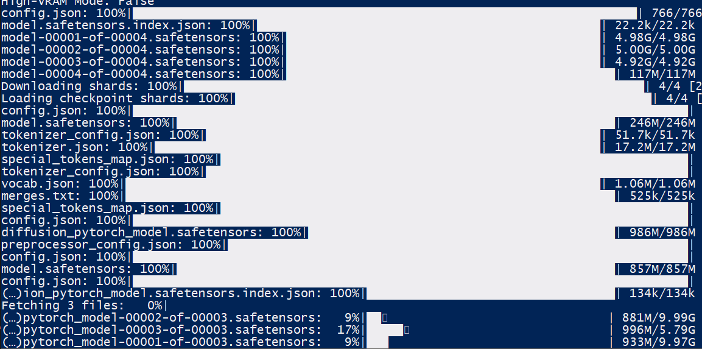Click the Loading checkpoint shards line

pos(351,99)
